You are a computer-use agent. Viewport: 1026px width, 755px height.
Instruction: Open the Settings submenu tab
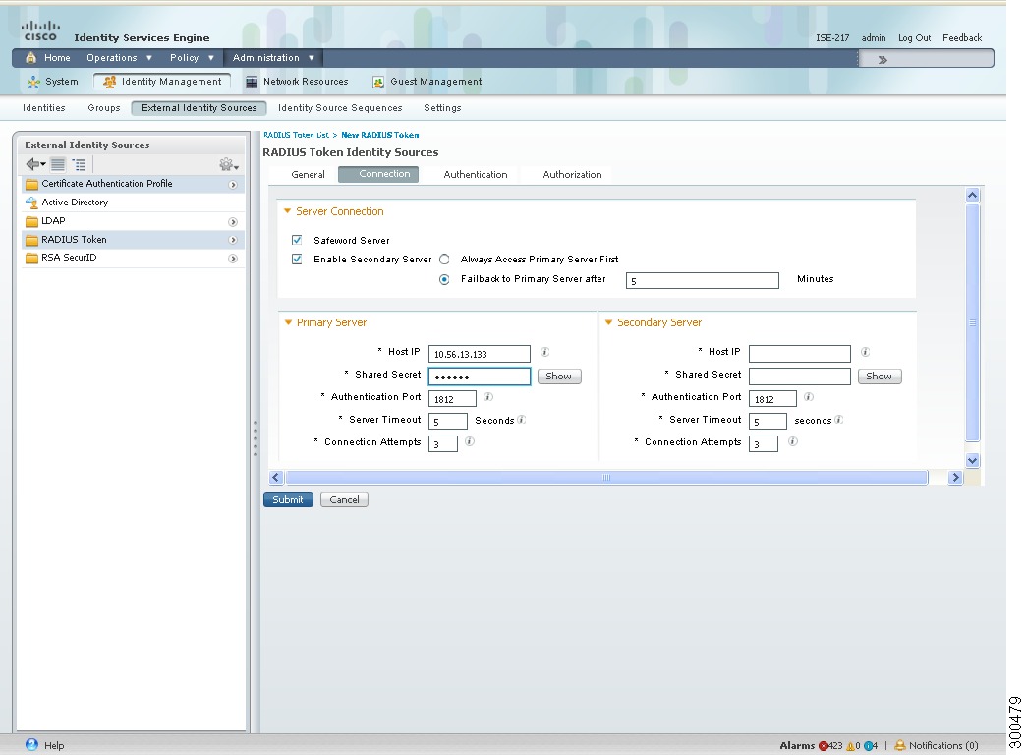click(442, 108)
